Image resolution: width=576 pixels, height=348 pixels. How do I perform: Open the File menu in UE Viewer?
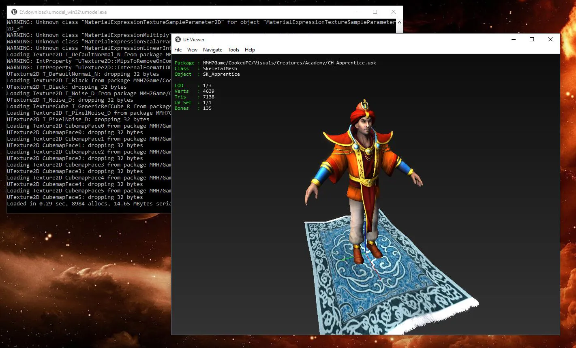[178, 50]
